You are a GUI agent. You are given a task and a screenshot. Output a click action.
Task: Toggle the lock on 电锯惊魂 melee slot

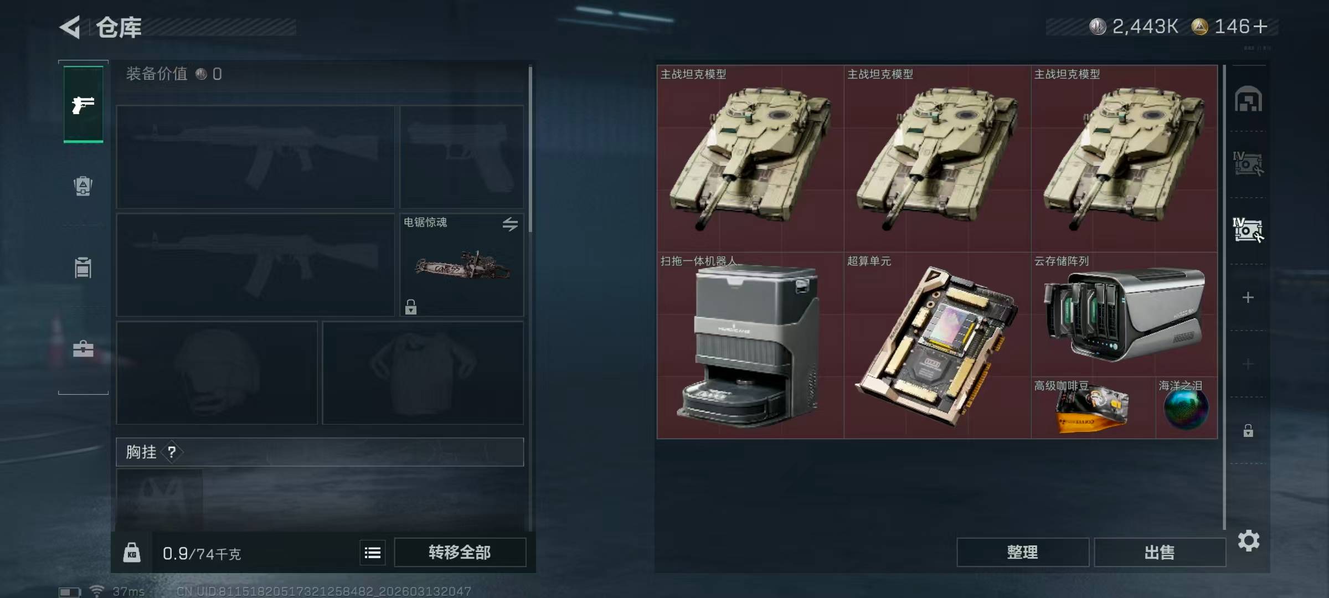410,307
